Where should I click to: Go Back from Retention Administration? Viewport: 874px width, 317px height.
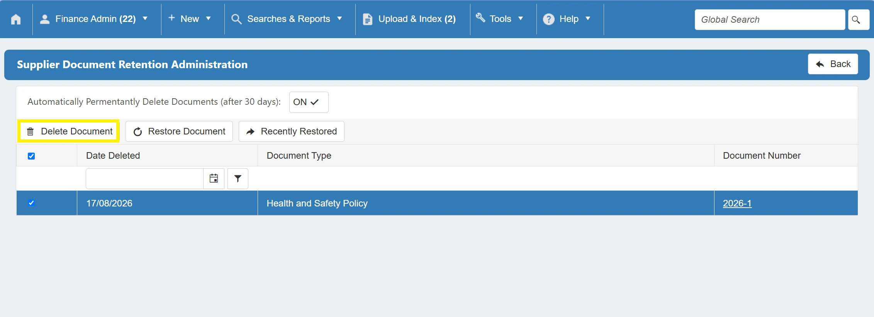(833, 64)
